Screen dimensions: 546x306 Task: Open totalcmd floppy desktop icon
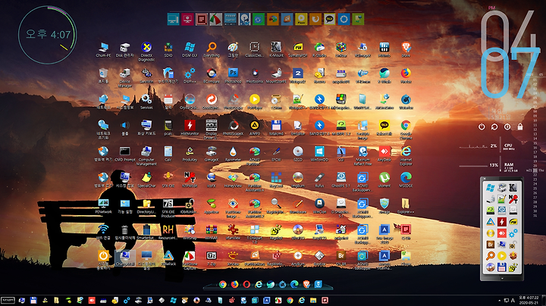click(x=276, y=127)
